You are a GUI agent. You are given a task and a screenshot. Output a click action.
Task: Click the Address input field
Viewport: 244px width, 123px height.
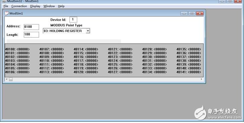point(31,27)
